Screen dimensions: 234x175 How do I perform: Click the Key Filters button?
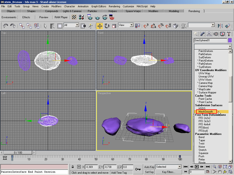(x=169, y=172)
